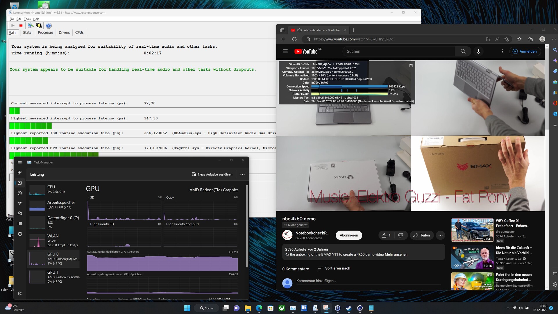Open LatencyMon Help menu

(x=36, y=19)
